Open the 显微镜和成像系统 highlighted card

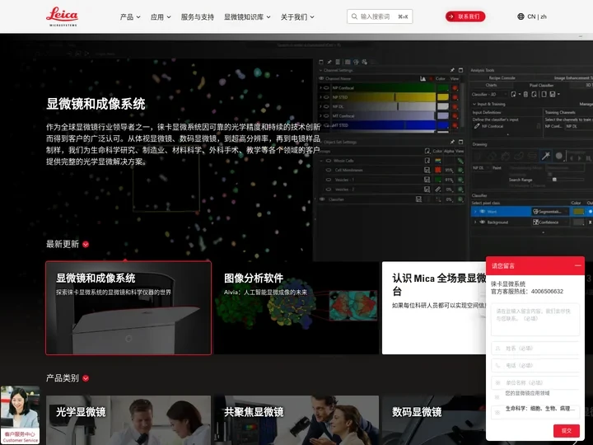pyautogui.click(x=128, y=308)
